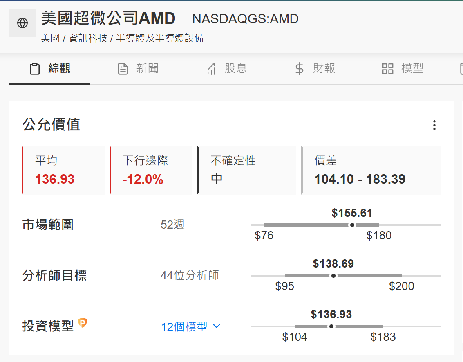Click the 44位分析師 text
Viewport: 463px width, 362px height.
190,275
